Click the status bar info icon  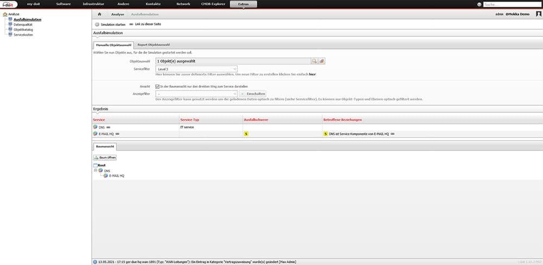(x=95, y=262)
